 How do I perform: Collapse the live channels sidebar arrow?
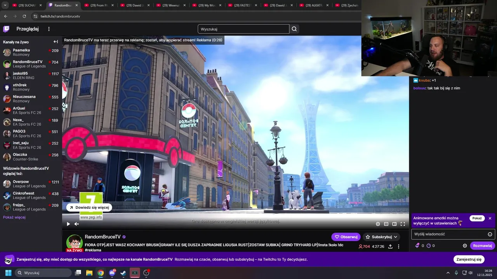click(x=56, y=42)
